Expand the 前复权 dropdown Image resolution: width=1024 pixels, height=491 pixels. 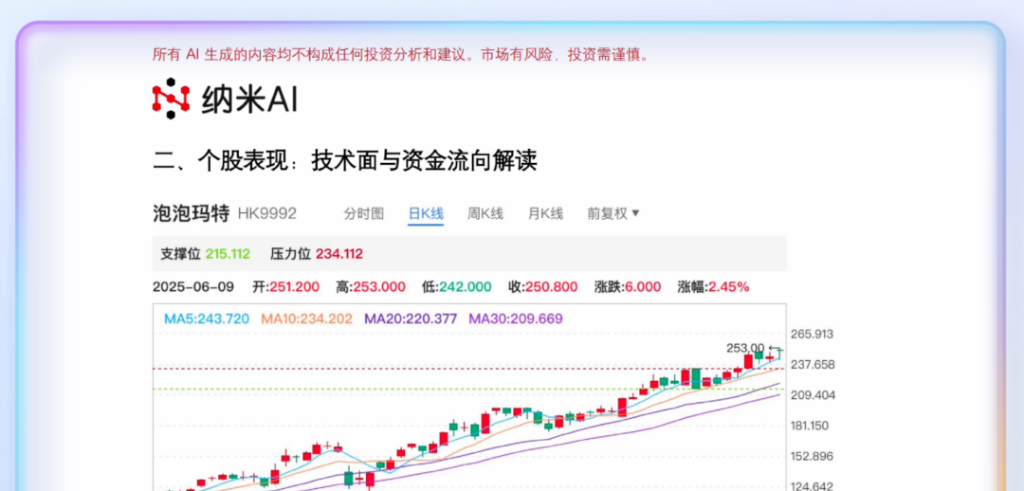[613, 213]
